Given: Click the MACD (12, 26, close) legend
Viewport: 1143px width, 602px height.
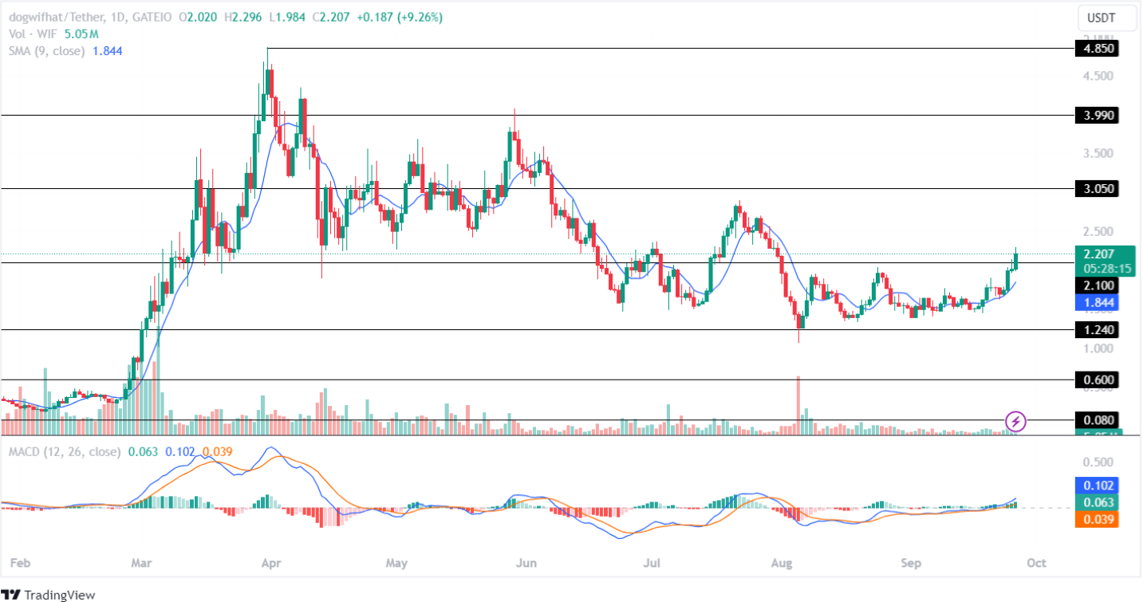Looking at the screenshot, I should [x=65, y=452].
